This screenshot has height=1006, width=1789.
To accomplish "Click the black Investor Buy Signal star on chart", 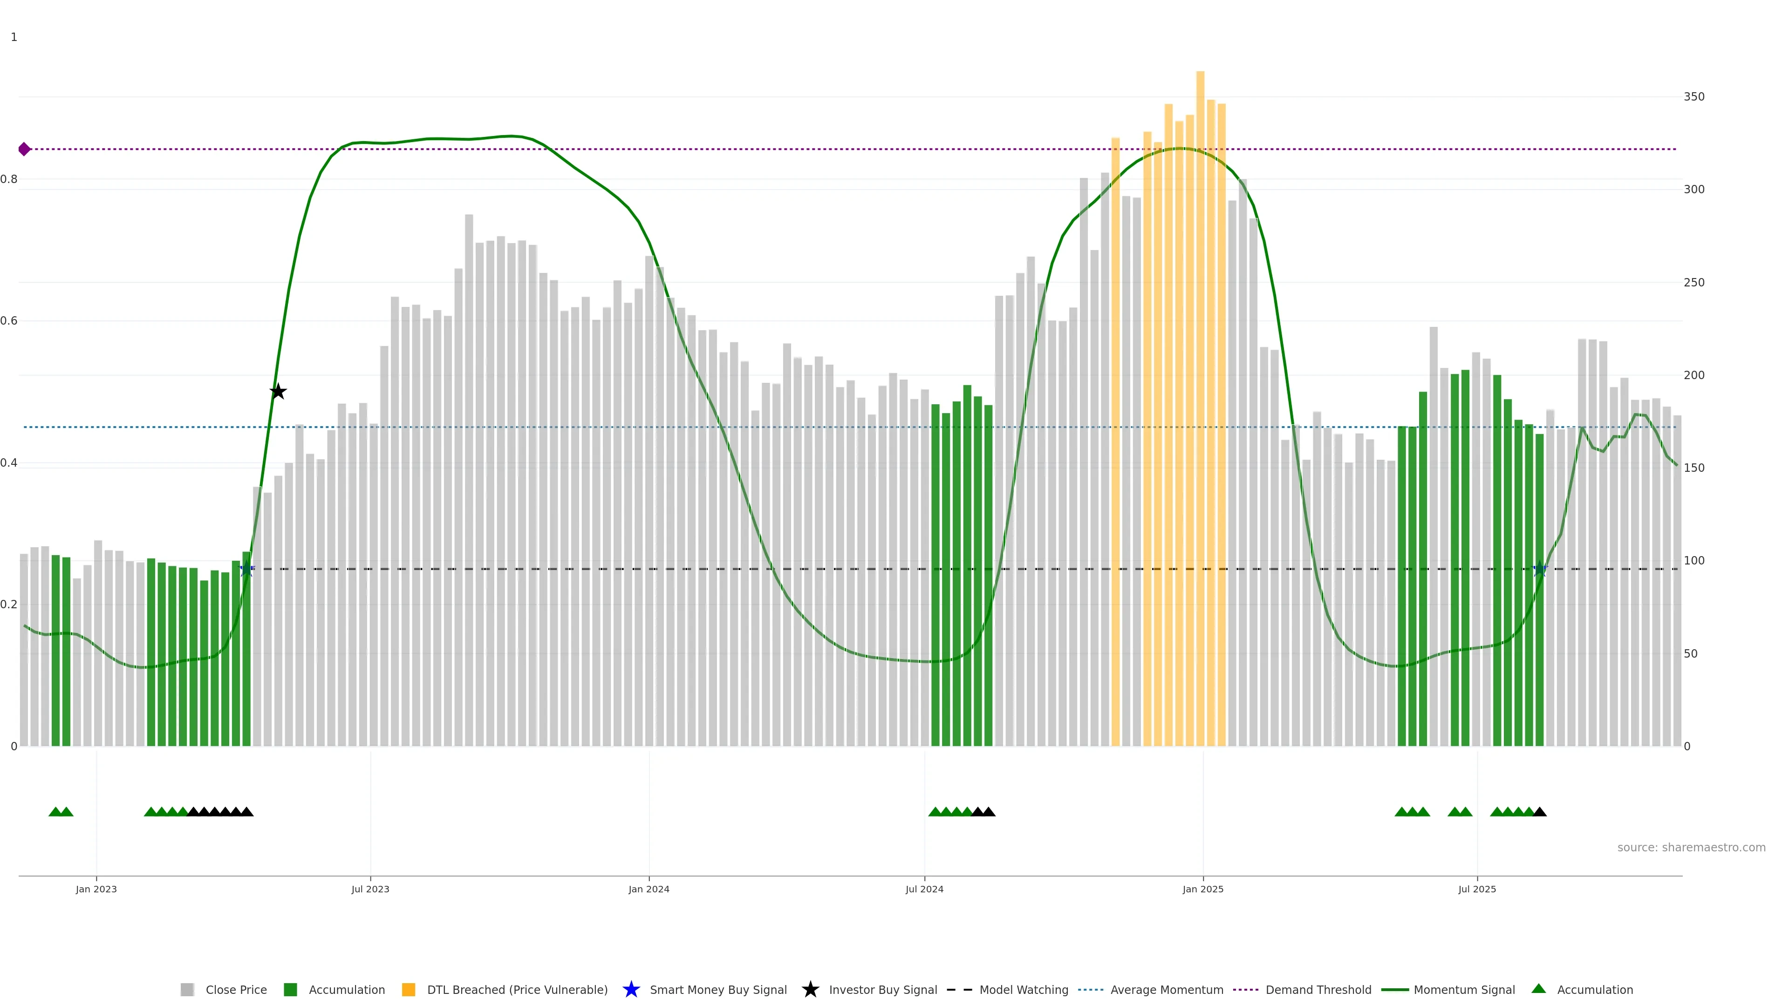I will click(x=278, y=392).
